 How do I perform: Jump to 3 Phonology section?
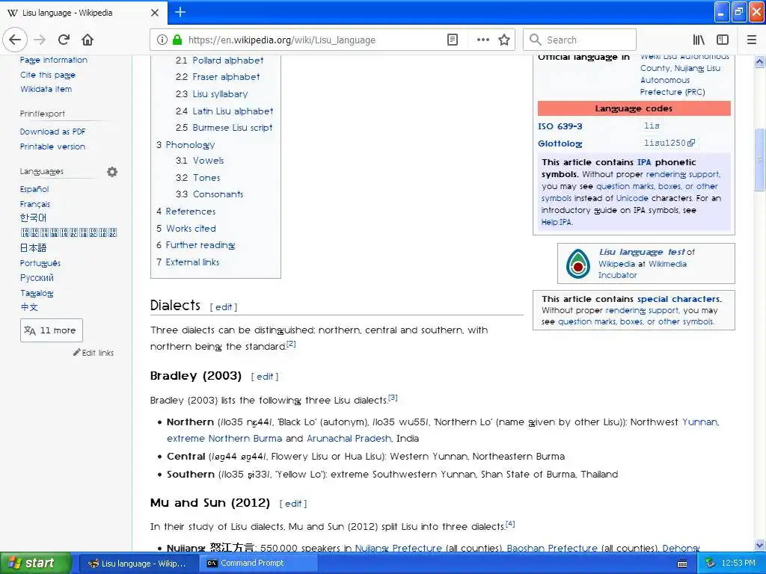click(186, 144)
